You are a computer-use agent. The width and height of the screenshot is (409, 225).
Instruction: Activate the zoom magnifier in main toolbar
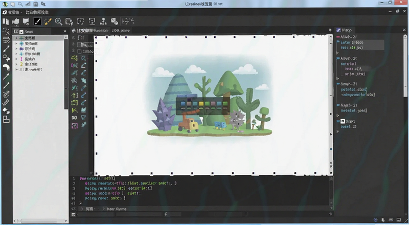click(x=58, y=21)
